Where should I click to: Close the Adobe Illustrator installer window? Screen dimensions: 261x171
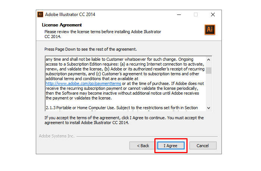pyautogui.click(x=213, y=15)
